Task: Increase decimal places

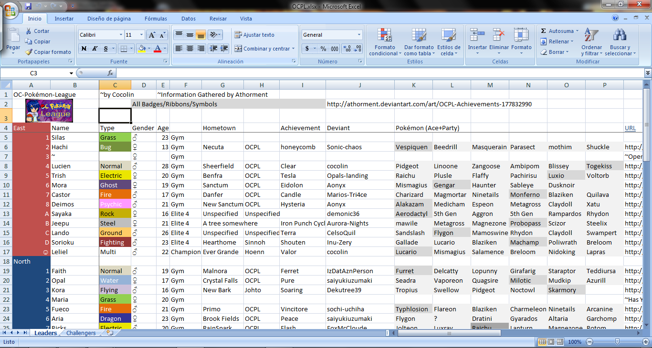Action: coord(347,49)
